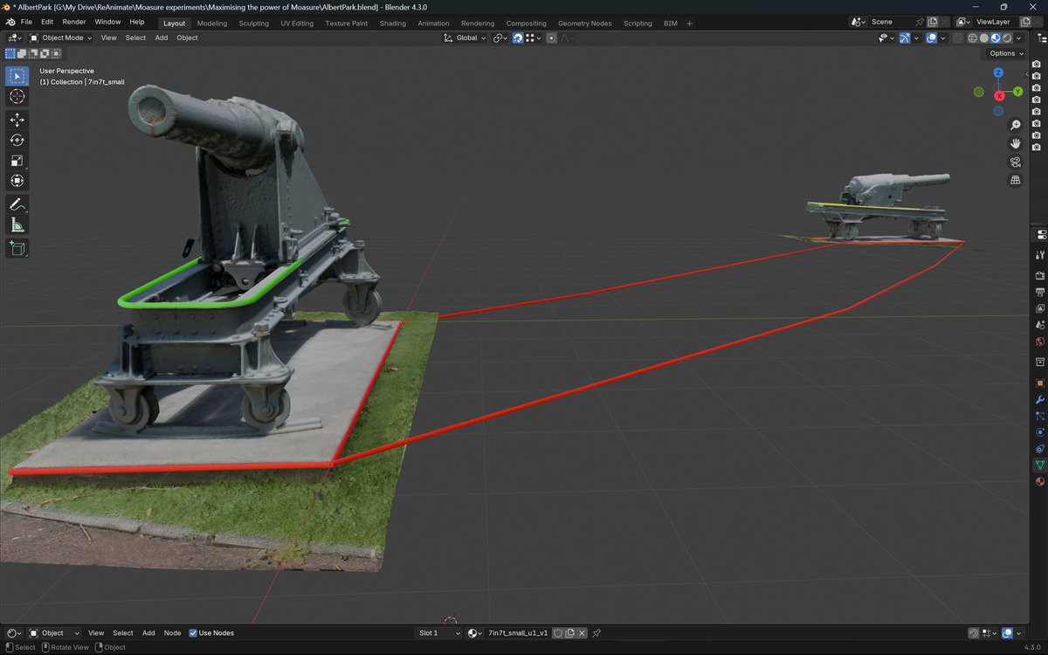
Task: Open the viewport shading options dropdown
Action: click(1018, 38)
